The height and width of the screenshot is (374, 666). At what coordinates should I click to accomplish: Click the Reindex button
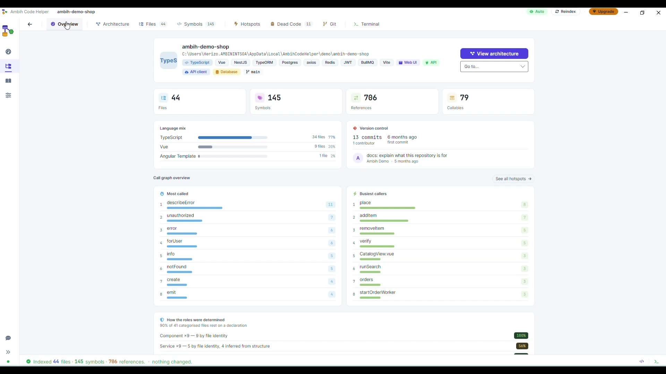pyautogui.click(x=565, y=12)
